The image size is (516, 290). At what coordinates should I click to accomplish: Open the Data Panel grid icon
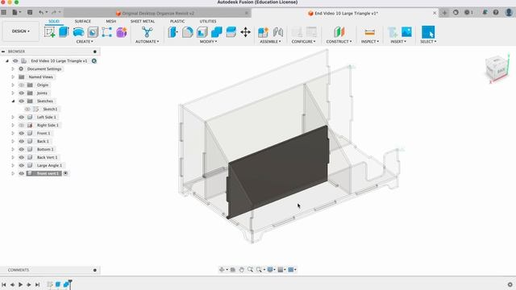click(x=3, y=13)
